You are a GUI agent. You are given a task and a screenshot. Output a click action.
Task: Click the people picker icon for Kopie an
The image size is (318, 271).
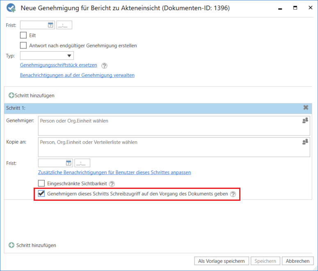tap(305, 142)
